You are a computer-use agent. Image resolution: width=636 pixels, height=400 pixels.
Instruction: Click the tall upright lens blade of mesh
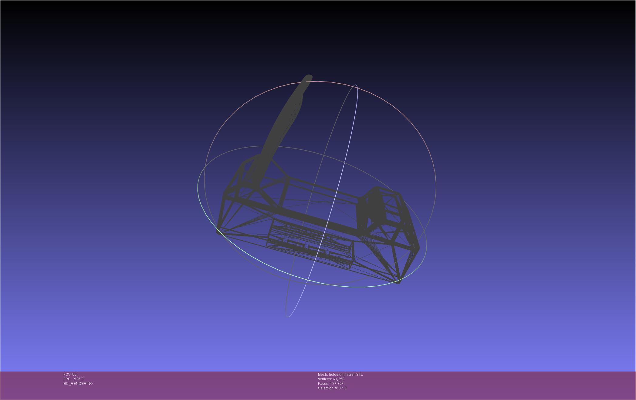point(285,121)
